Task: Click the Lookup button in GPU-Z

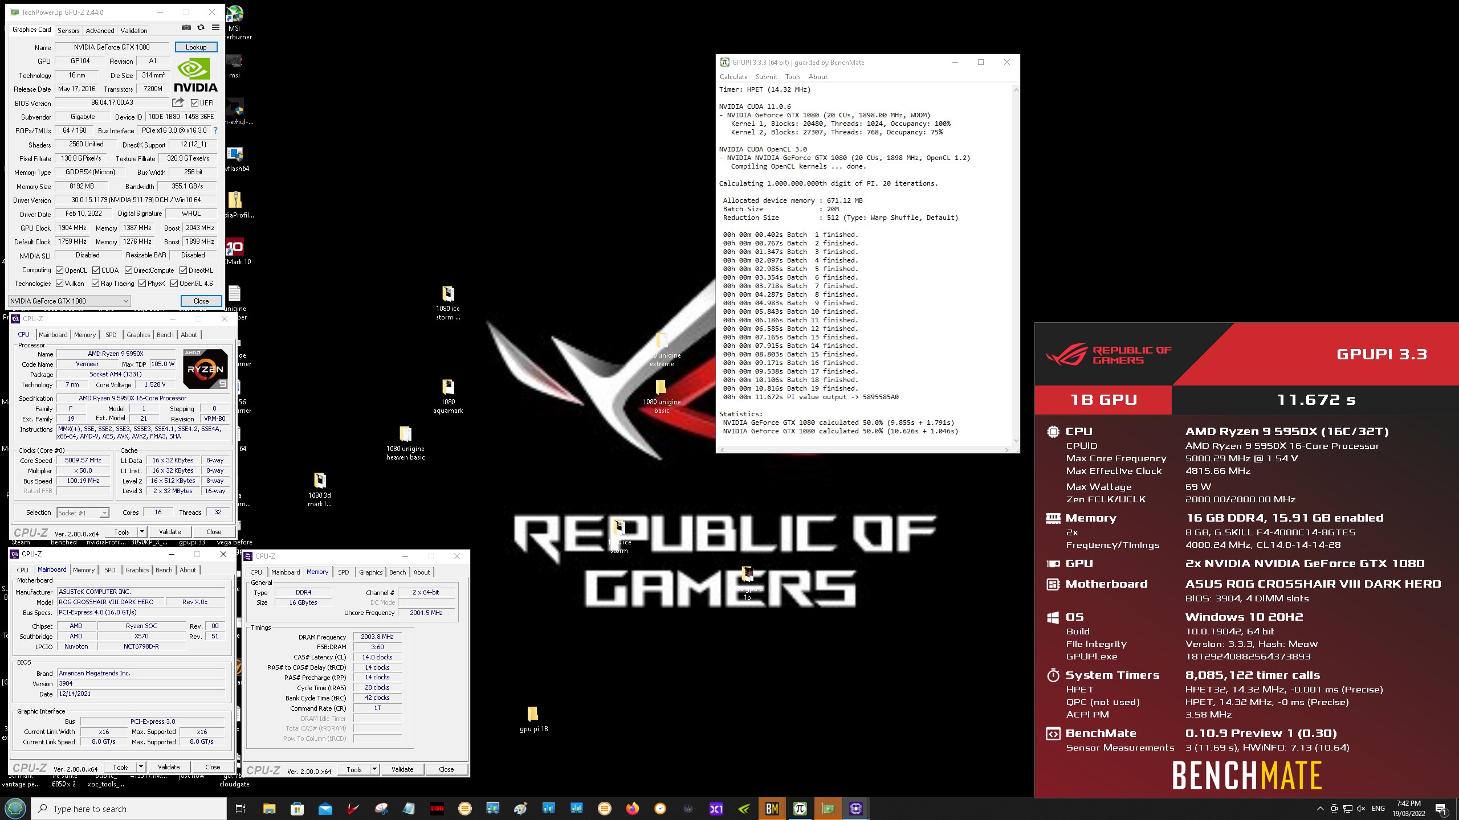Action: point(196,47)
